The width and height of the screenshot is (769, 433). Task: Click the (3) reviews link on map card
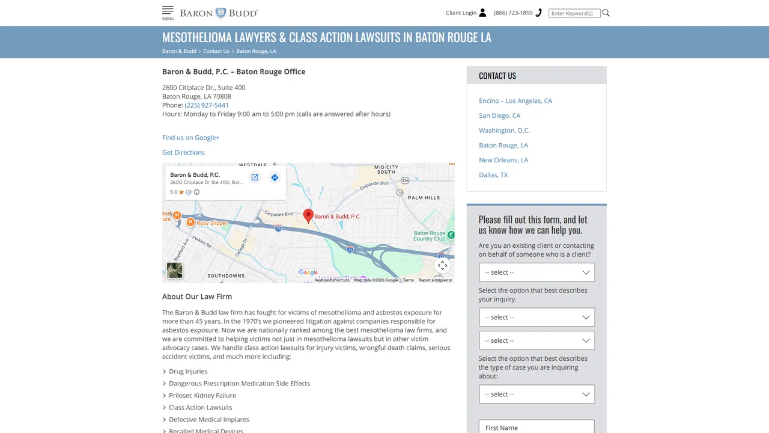(189, 192)
